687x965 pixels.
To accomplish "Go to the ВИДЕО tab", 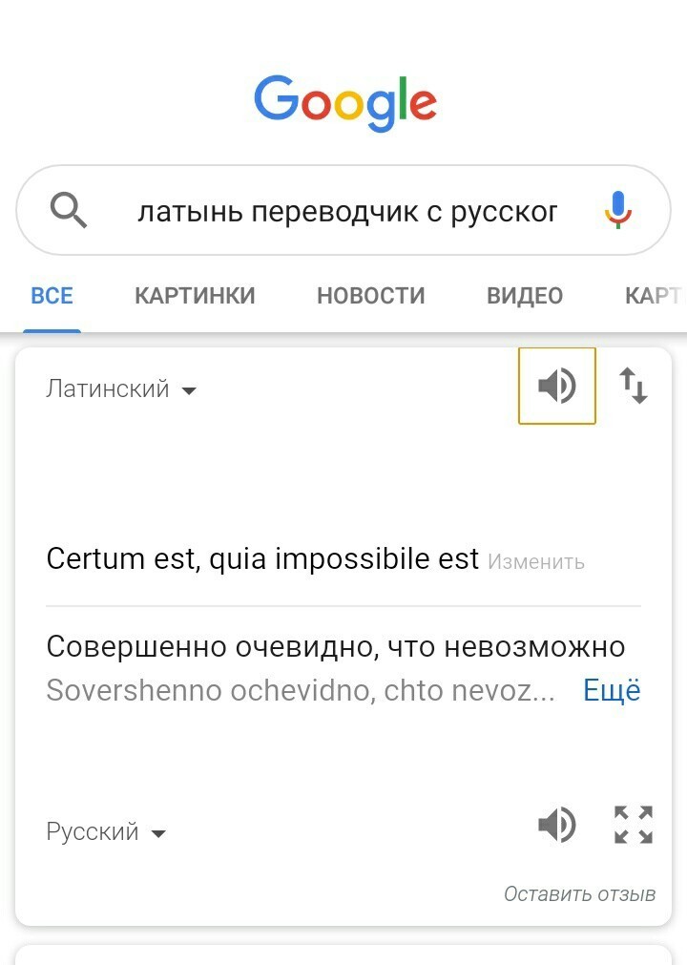I will (525, 296).
